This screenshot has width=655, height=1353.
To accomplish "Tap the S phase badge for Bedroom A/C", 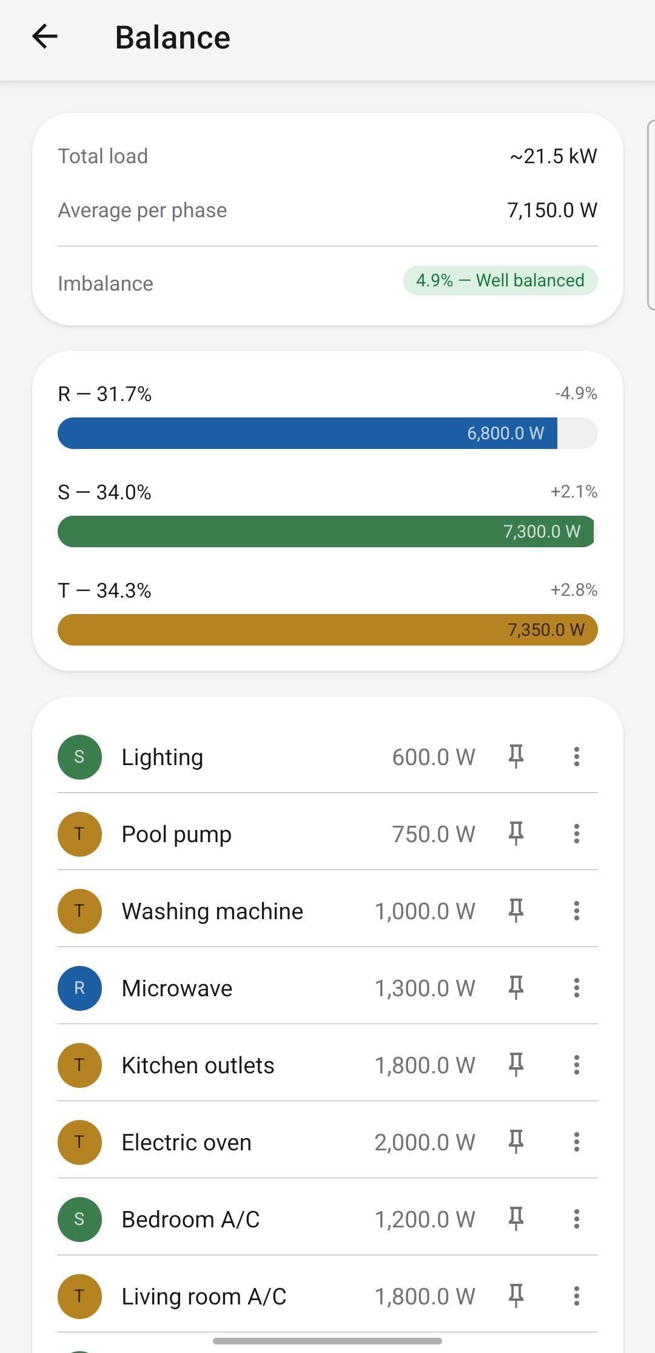I will (79, 1219).
